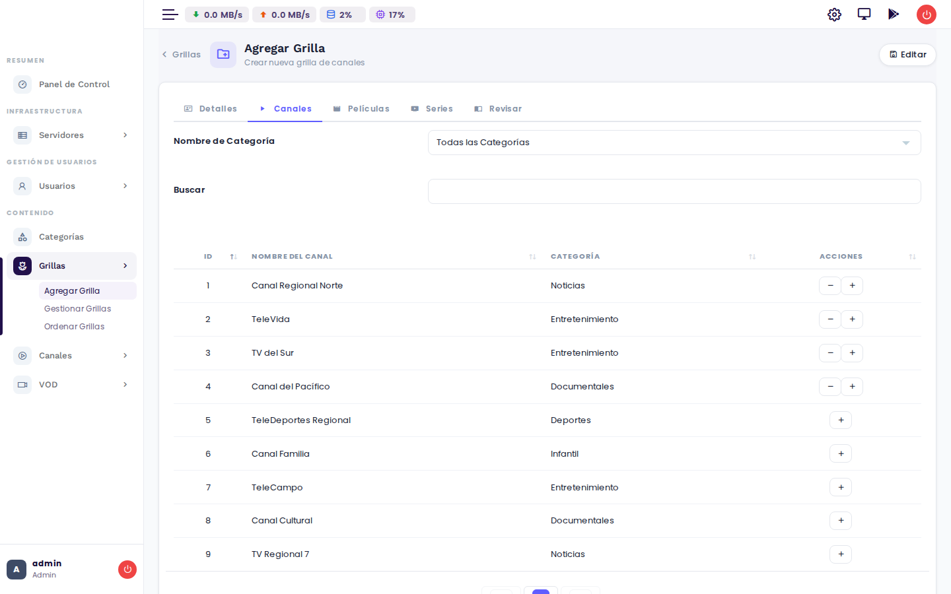Click the red power button in top bar
951x594 pixels.
927,15
